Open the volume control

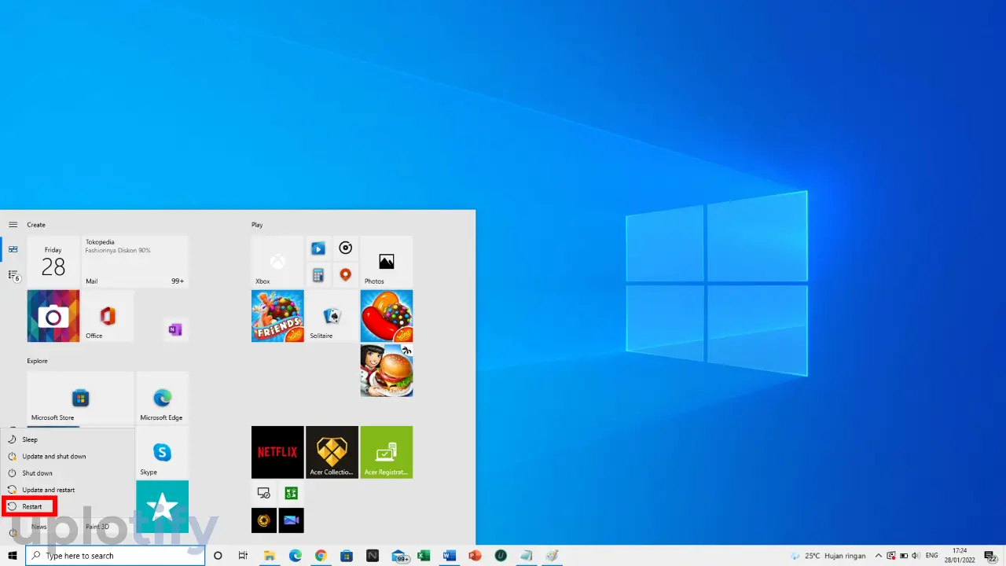click(x=916, y=556)
